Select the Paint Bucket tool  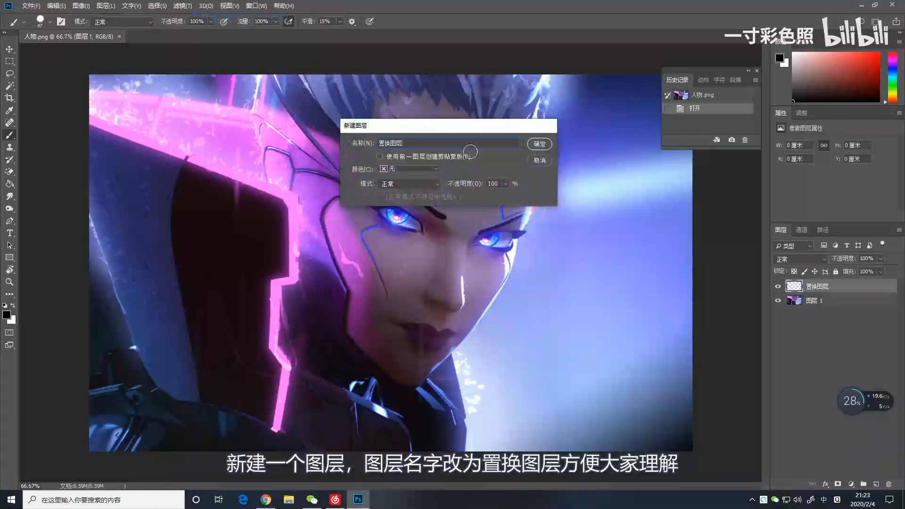coord(9,184)
